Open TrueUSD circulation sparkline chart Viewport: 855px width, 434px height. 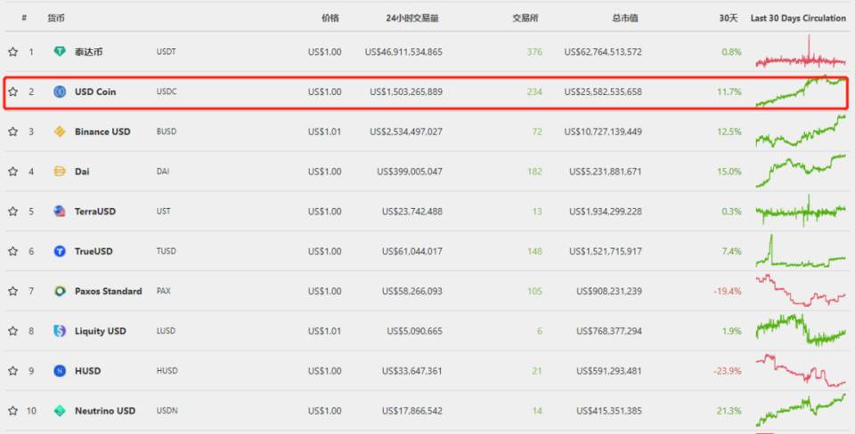[801, 251]
